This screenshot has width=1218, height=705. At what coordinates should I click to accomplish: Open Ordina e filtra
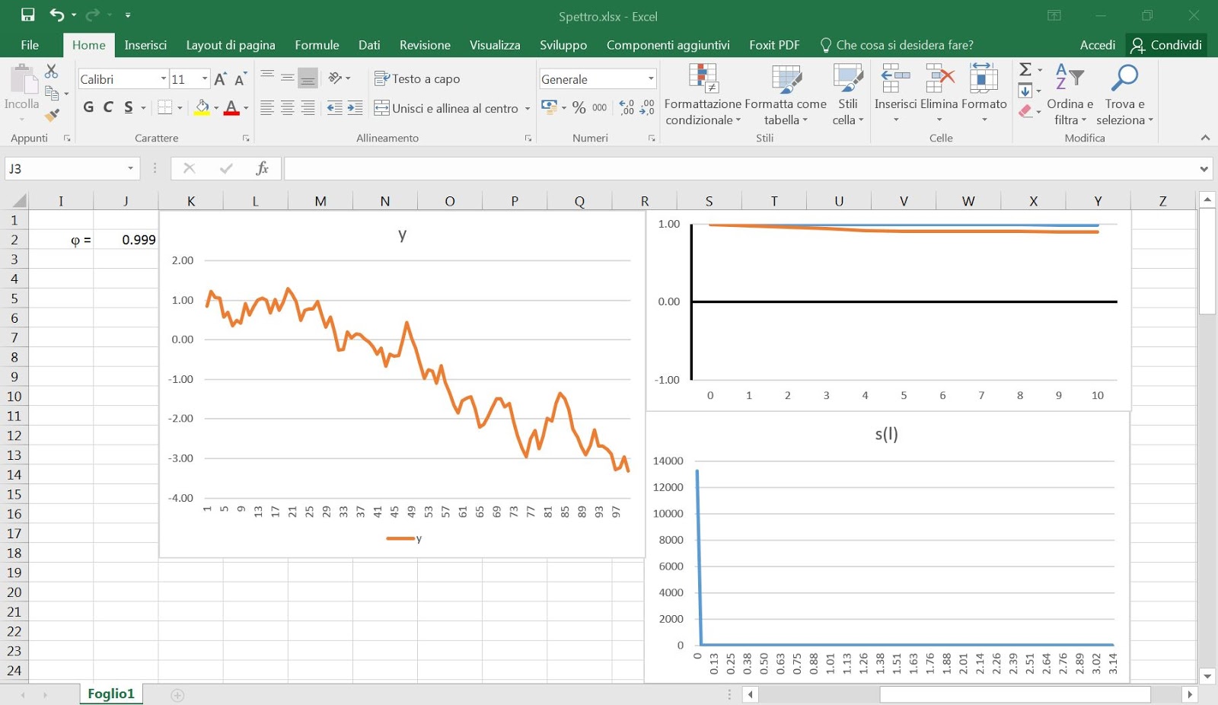1070,95
